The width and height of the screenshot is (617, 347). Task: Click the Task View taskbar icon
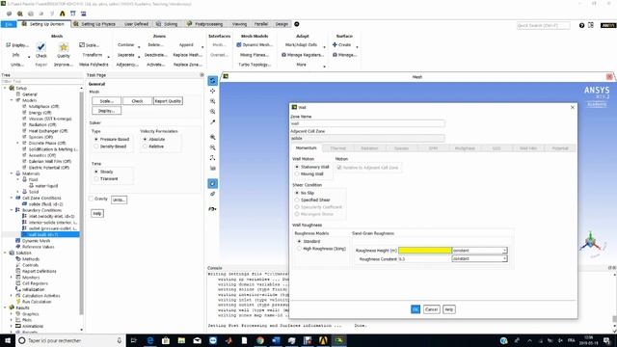[x=133, y=340]
